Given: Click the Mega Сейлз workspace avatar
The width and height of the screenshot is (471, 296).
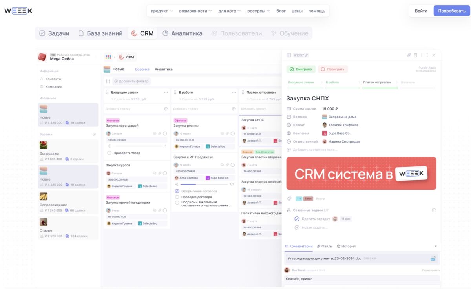Looking at the screenshot, I should pos(42,57).
